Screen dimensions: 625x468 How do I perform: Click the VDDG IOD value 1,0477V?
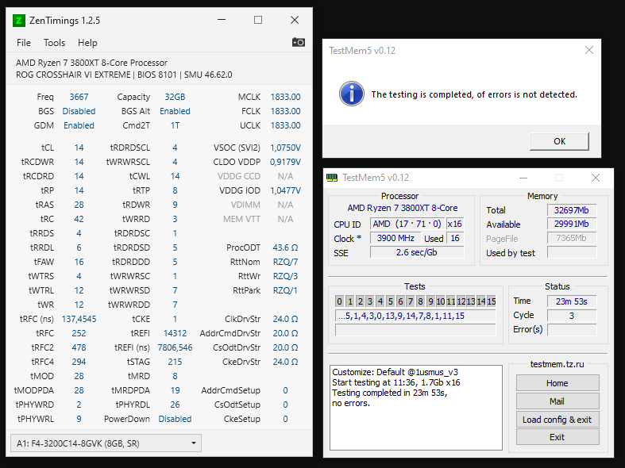pos(285,190)
